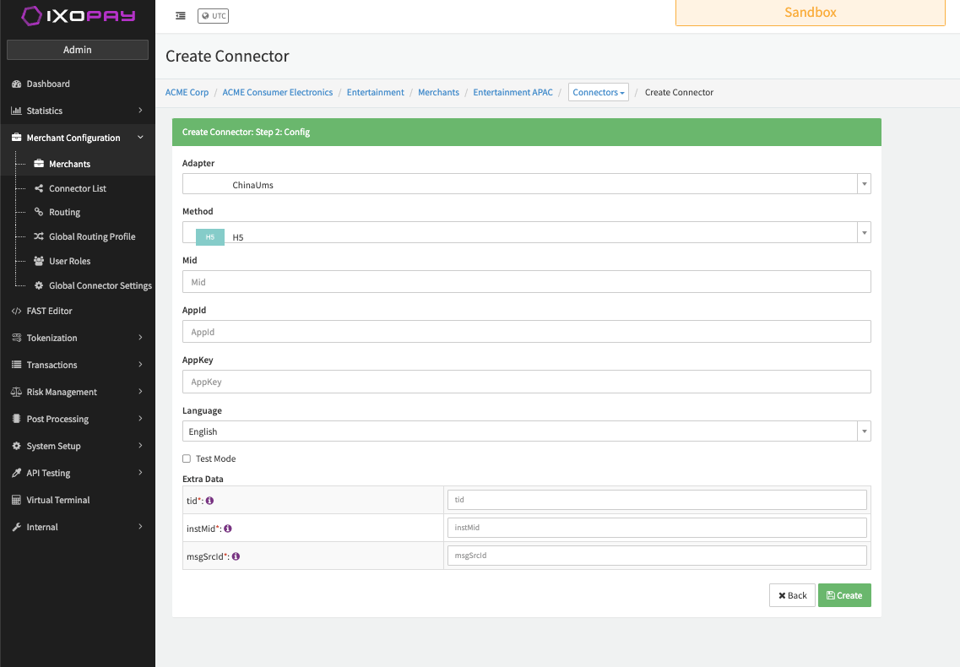
Task: Go to Global Routing Profile
Action: [x=92, y=236]
